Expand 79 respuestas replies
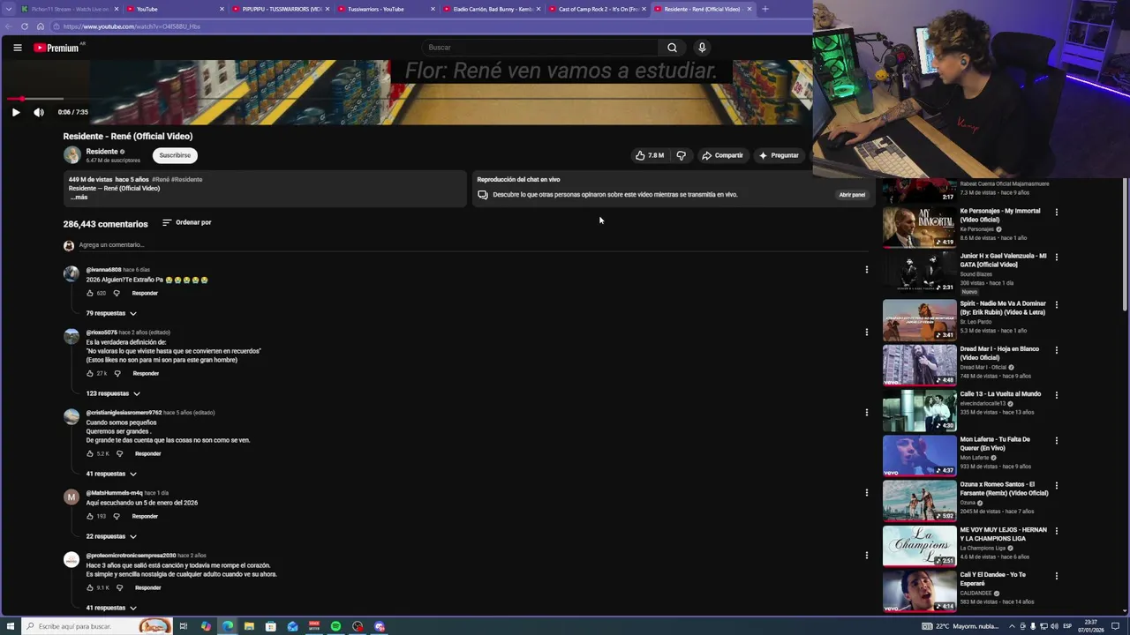The height and width of the screenshot is (635, 1130). click(111, 313)
